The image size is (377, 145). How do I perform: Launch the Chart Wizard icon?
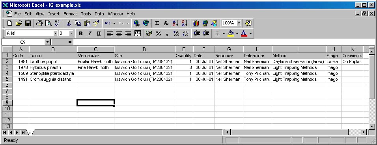tap(196, 23)
